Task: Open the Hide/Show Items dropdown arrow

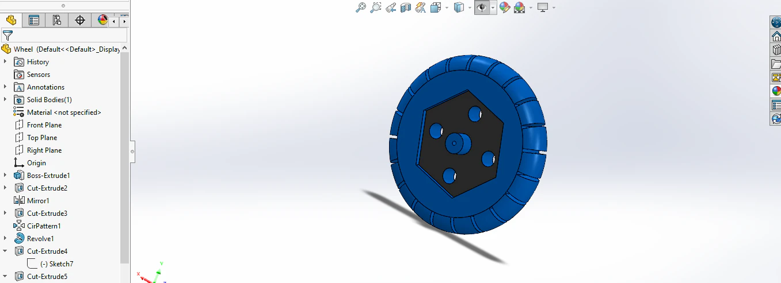Action: (x=493, y=8)
